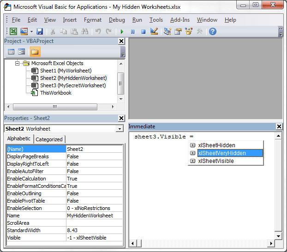Open the Sheet2 Worksheet object dropdown
Screen dimensions: 287x252
coord(120,129)
